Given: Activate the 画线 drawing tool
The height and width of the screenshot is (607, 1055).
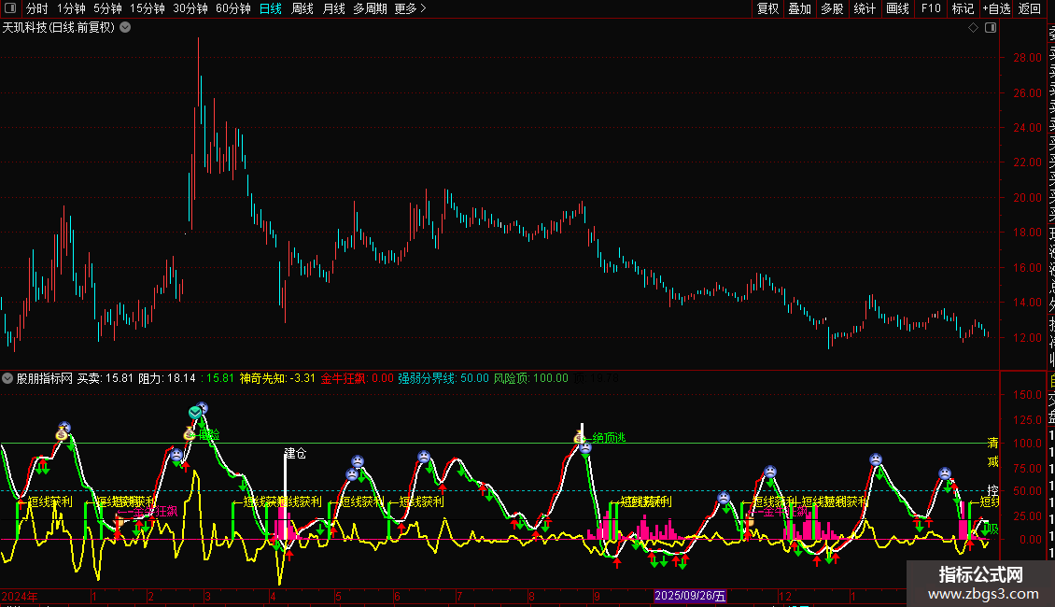Looking at the screenshot, I should click(x=897, y=8).
